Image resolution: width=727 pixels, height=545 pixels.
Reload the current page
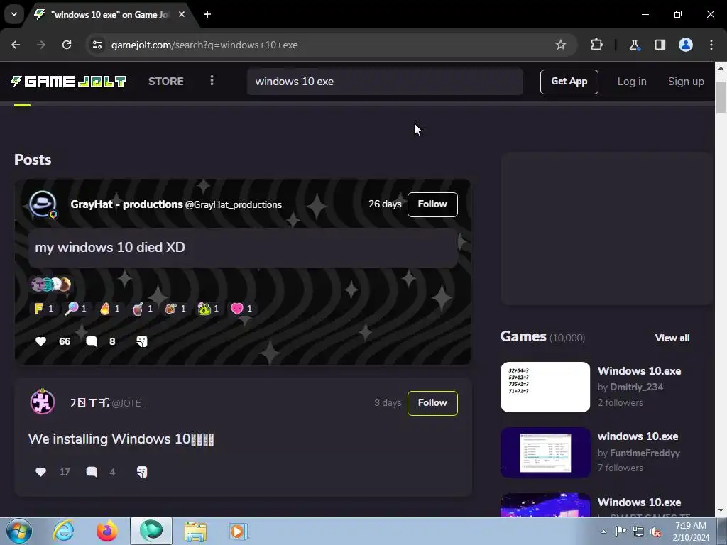67,45
